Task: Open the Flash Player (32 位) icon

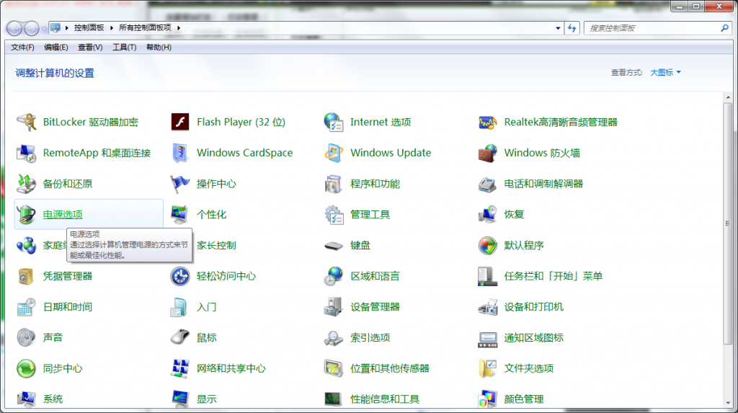Action: pos(179,122)
